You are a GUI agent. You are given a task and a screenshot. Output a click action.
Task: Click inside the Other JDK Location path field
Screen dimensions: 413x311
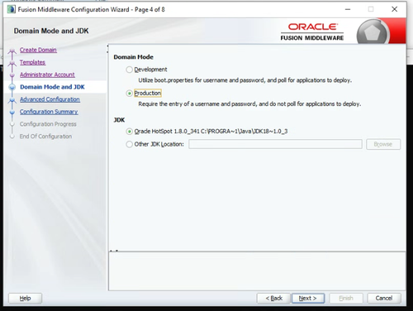point(275,144)
